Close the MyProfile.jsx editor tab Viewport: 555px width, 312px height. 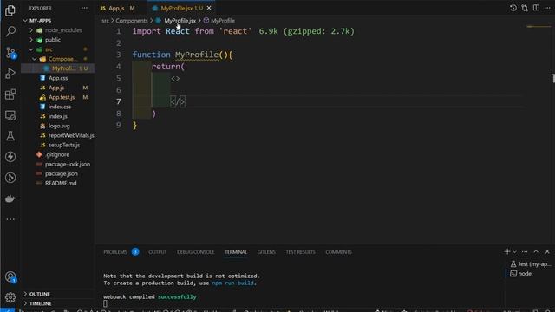[x=209, y=8]
